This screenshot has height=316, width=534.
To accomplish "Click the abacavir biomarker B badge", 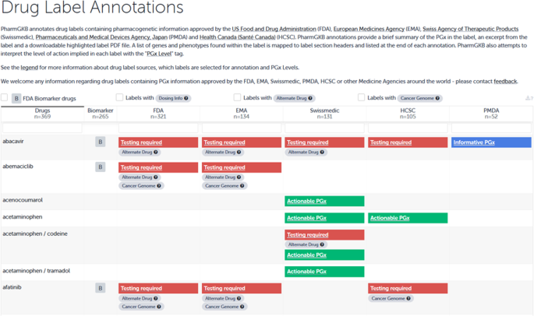I will tap(100, 142).
